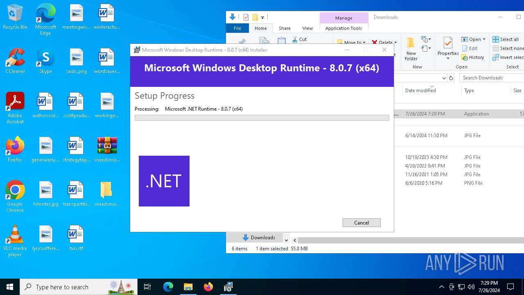This screenshot has height=295, width=524.
Task: Launch Google Chrome desktop shortcut
Action: (x=15, y=197)
